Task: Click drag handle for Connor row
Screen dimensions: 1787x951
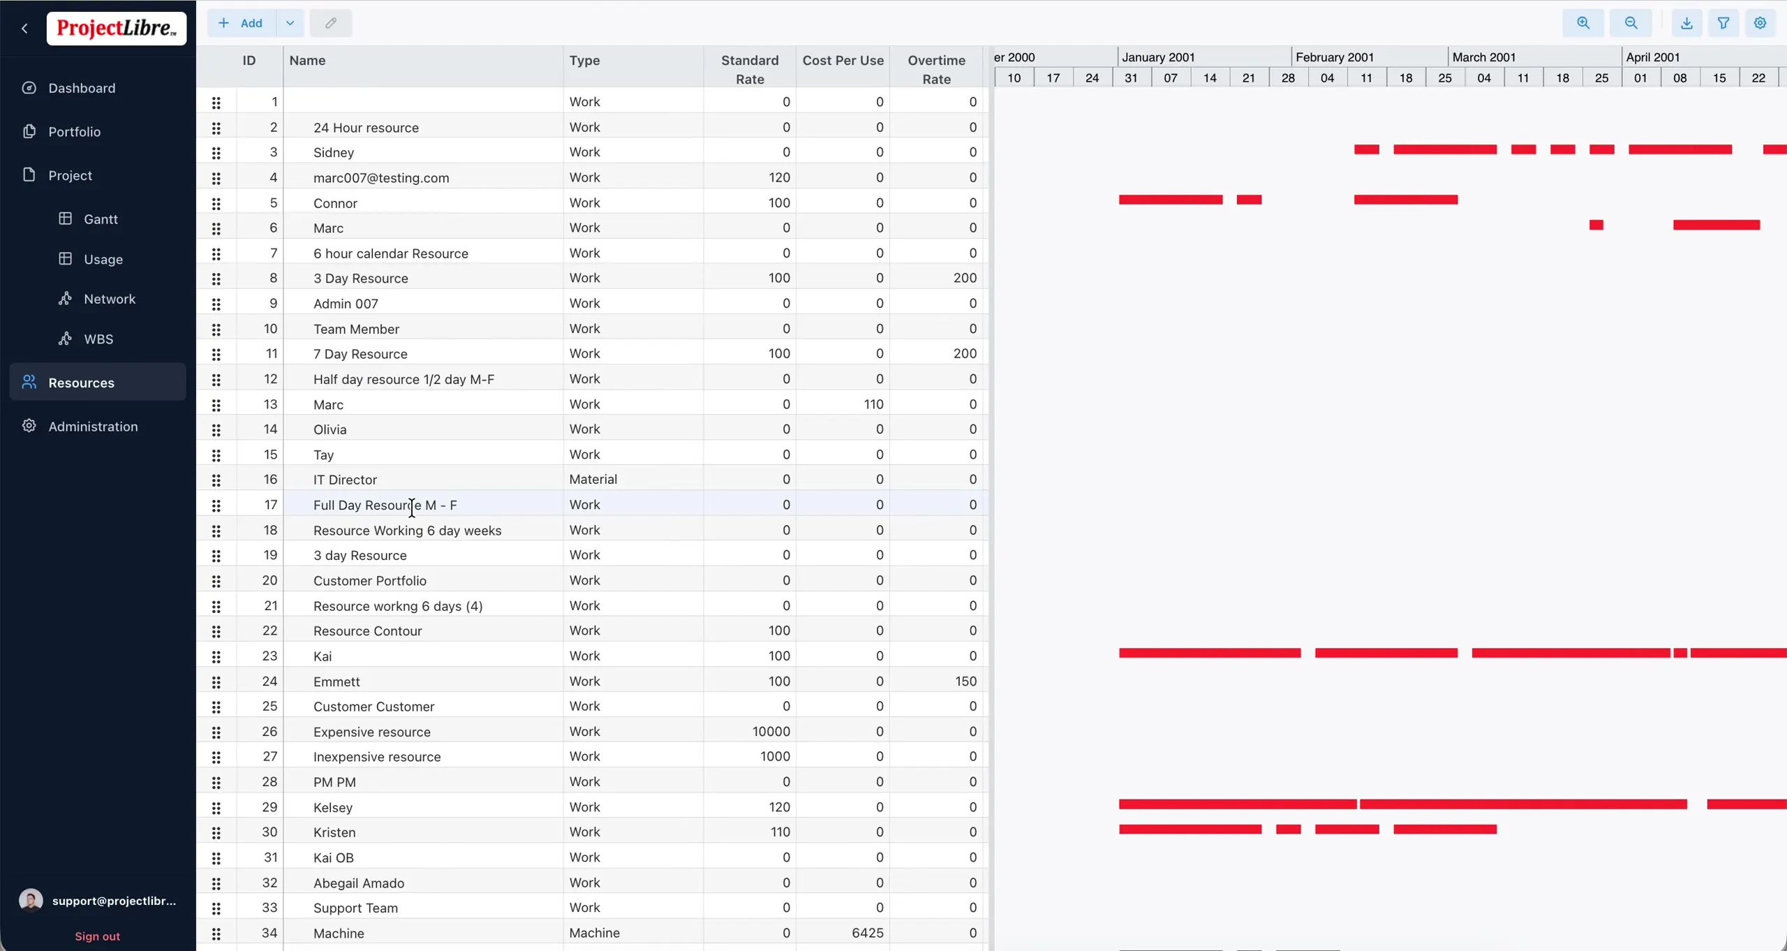Action: point(216,203)
